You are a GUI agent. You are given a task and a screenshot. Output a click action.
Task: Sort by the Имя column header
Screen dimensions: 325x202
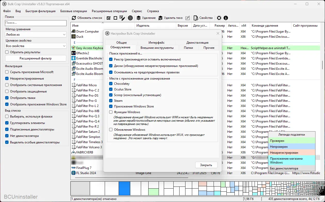[103, 26]
